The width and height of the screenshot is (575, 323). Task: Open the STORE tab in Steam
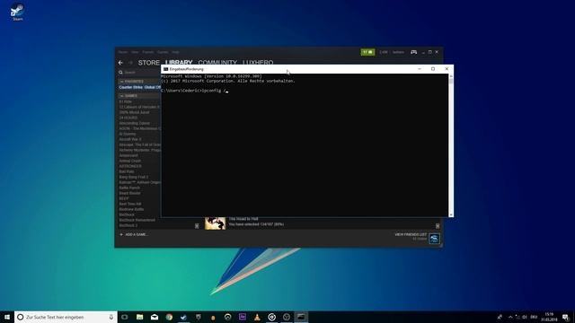148,63
